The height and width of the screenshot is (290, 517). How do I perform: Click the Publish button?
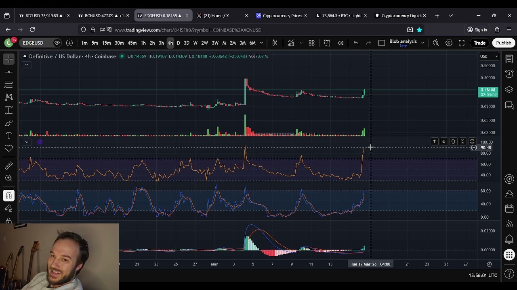[x=504, y=43]
